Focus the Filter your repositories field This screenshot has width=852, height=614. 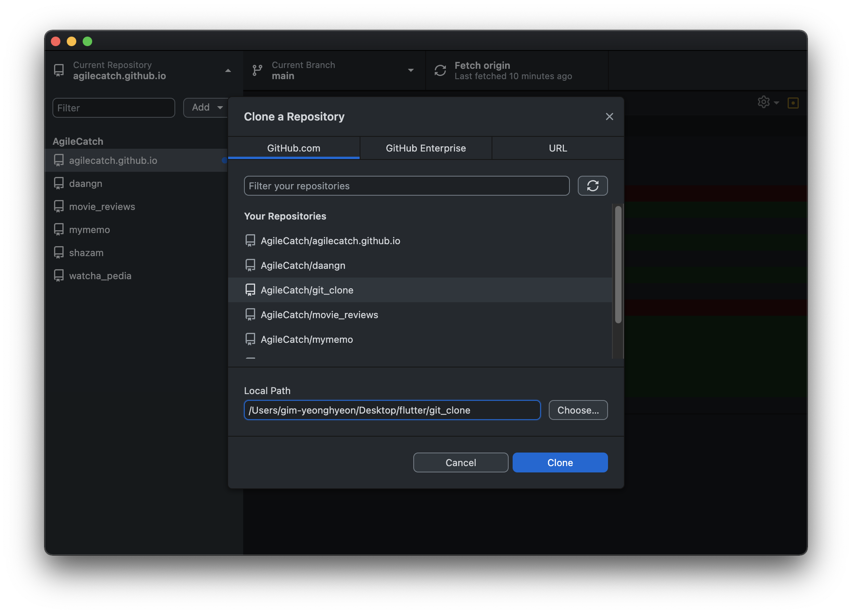point(407,186)
